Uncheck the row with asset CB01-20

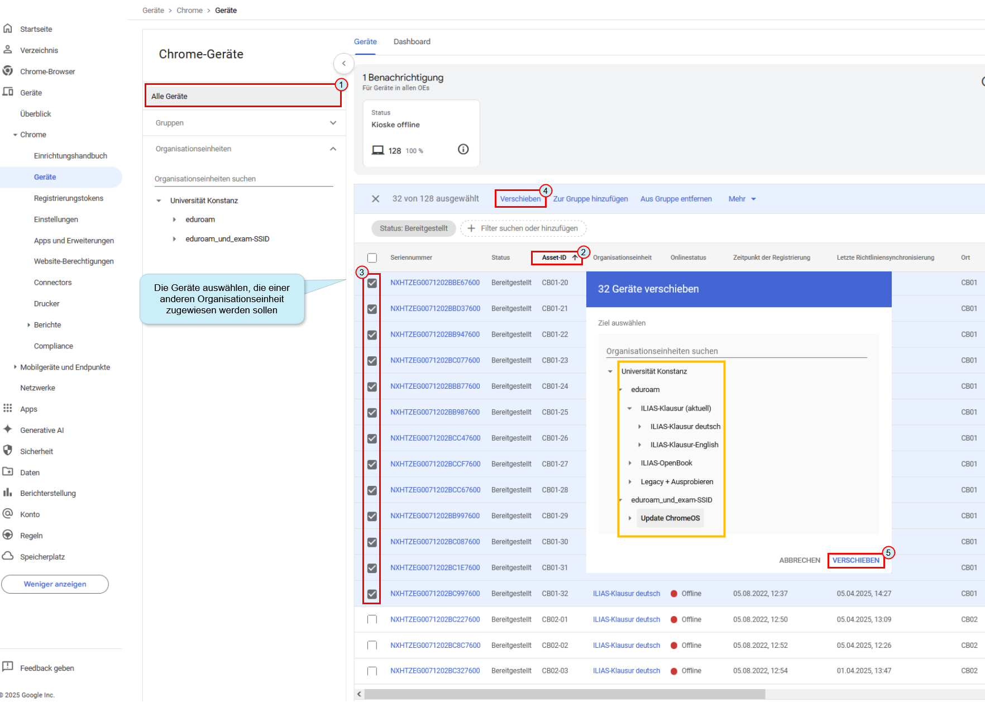pyautogui.click(x=372, y=283)
